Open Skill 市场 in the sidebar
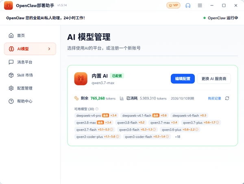The width and height of the screenshot is (244, 184). click(x=30, y=75)
